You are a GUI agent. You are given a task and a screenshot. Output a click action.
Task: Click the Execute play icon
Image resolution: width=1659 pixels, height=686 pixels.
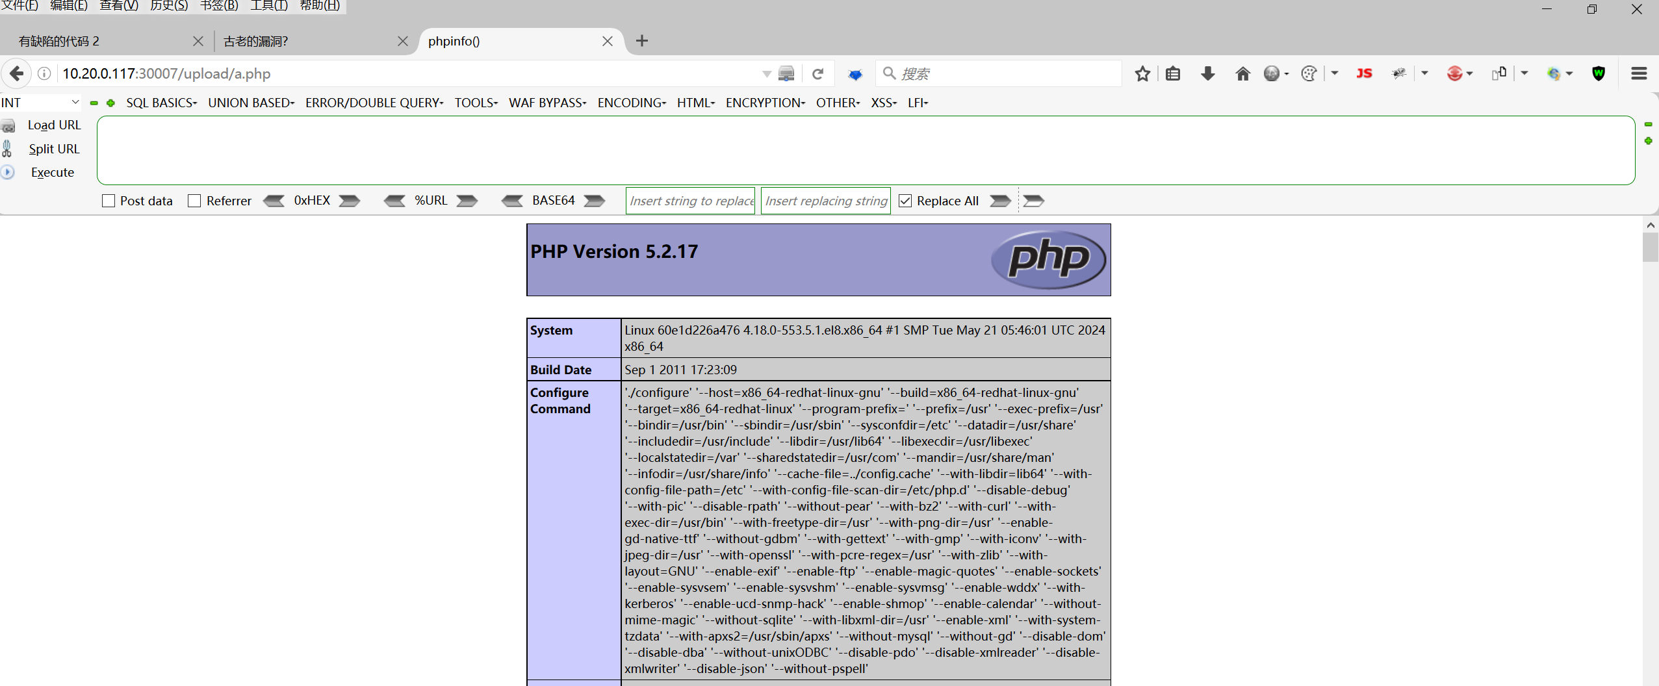pos(8,172)
